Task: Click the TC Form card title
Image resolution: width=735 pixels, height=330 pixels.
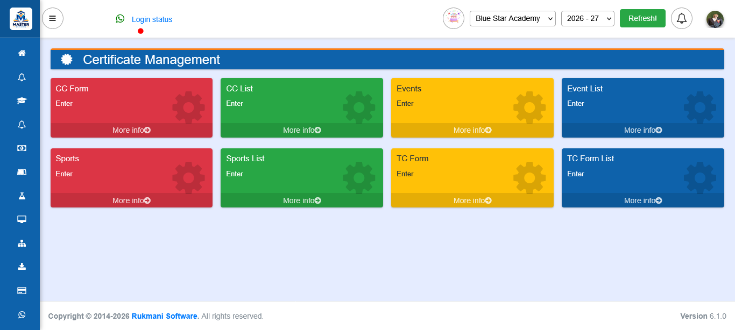Action: pyautogui.click(x=413, y=159)
